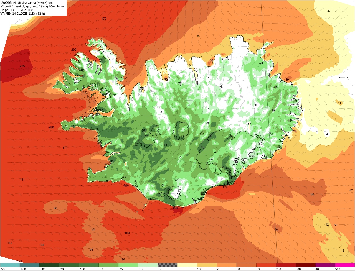Click the crimson 200 to 300 legend swatch
355x271 pixels.
pyautogui.click(x=286, y=265)
